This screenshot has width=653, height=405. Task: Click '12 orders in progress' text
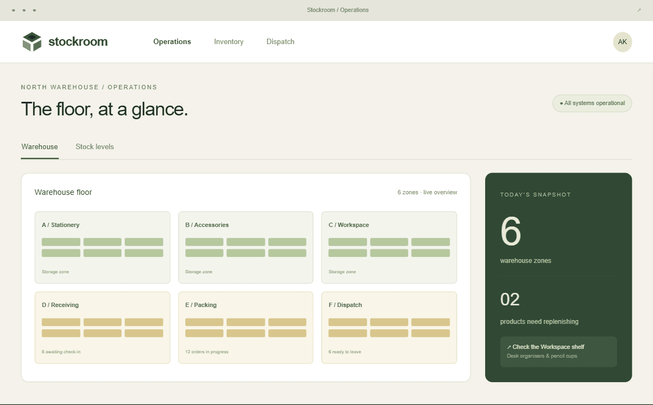207,352
